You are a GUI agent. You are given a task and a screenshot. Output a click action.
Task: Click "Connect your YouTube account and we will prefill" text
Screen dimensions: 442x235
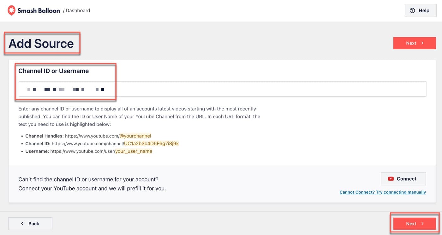92,189
